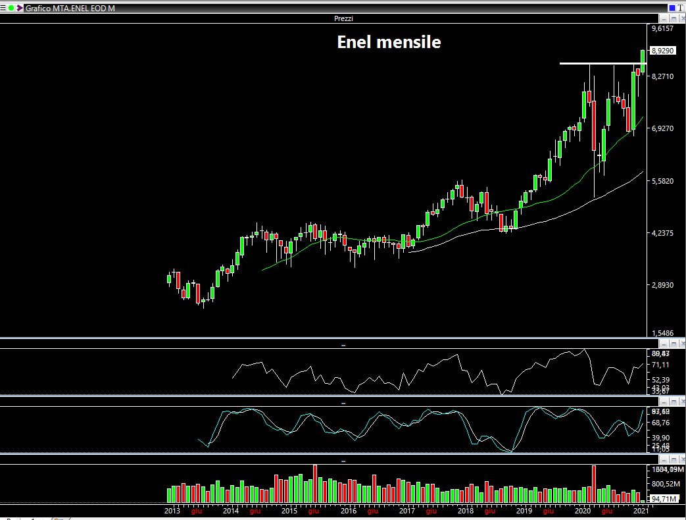Image resolution: width=686 pixels, height=520 pixels.
Task: Click the divider handle dots above the volume panel
Action: point(343,461)
